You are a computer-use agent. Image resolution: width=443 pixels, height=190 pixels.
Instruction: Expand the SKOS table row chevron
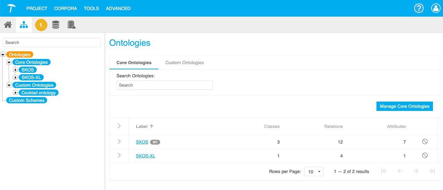(119, 141)
